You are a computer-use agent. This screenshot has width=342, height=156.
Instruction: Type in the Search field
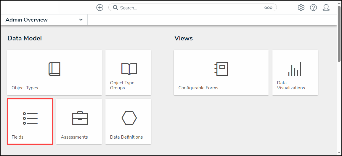pyautogui.click(x=190, y=8)
